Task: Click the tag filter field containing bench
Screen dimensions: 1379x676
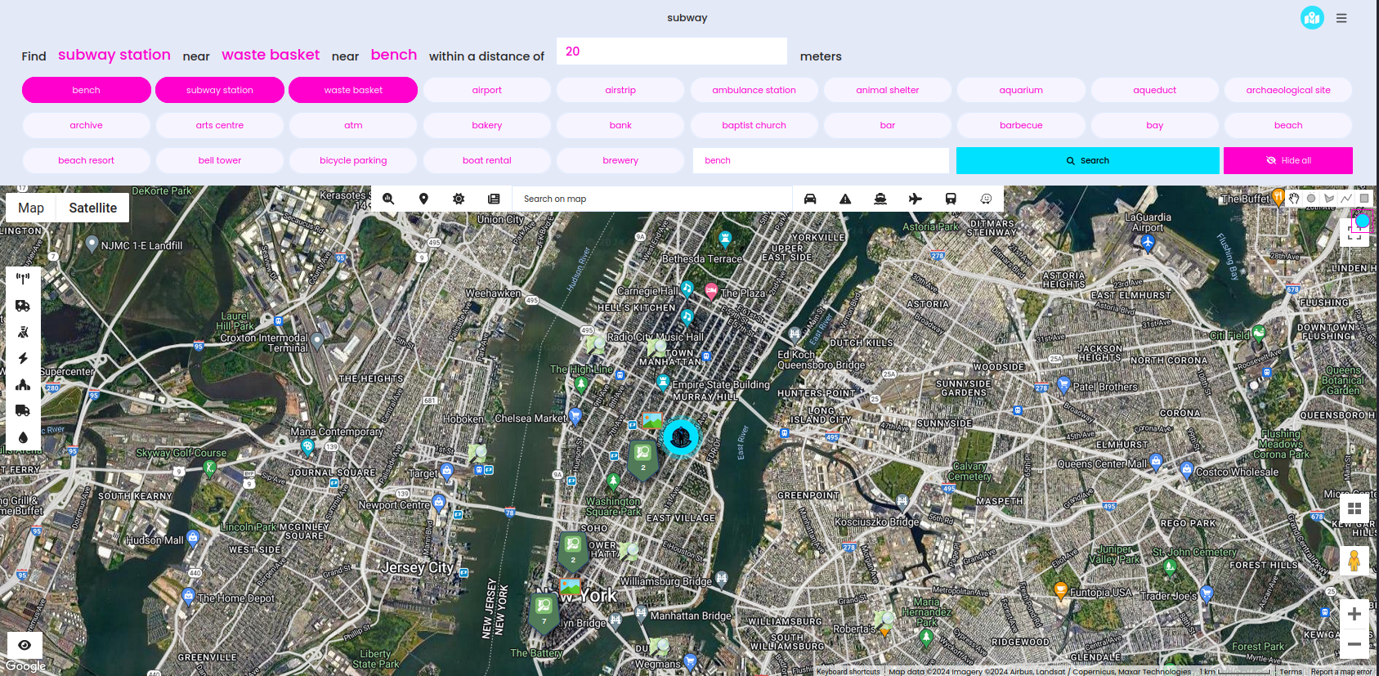Action: tap(821, 160)
